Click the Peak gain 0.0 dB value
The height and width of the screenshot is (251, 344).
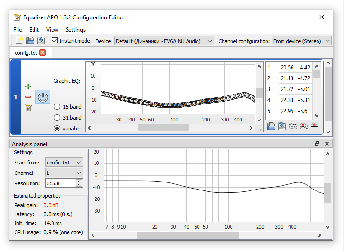tap(51, 205)
